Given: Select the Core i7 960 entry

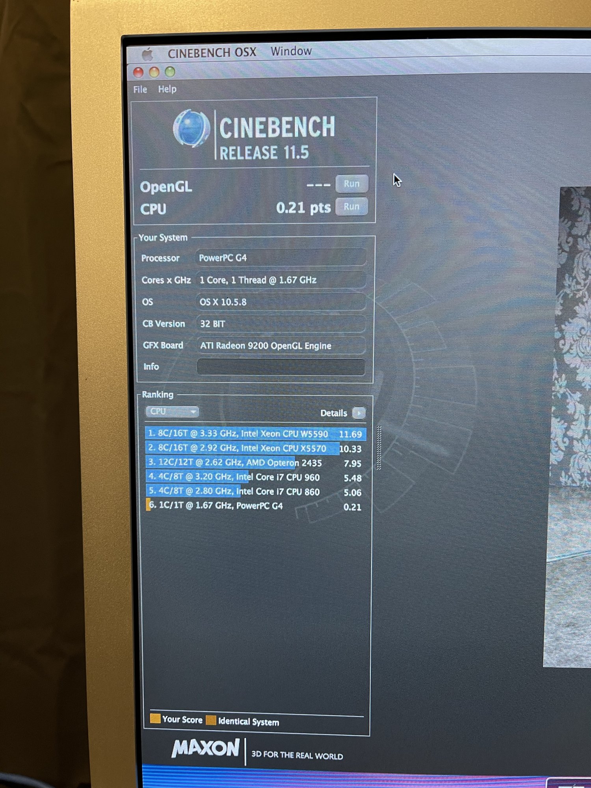Looking at the screenshot, I should (x=255, y=477).
